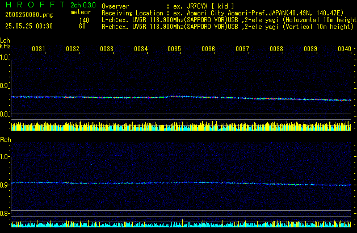Image resolution: width=357 pixels, height=233 pixels.
Task: Click the Lch 0.9 kHz axis label
Action: point(4,86)
